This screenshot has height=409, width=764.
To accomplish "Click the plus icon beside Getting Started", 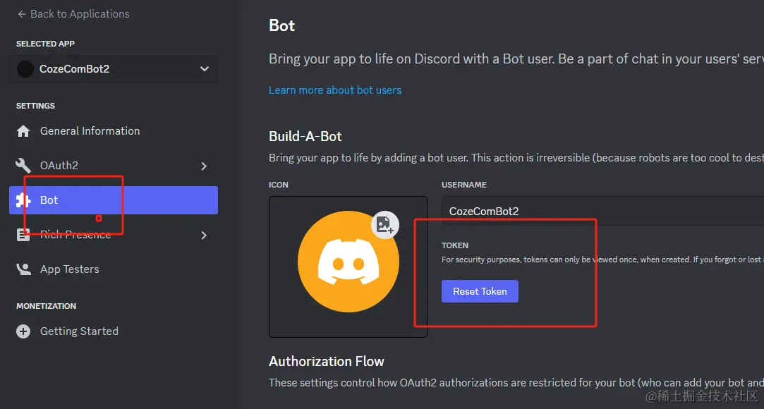I will [x=23, y=331].
